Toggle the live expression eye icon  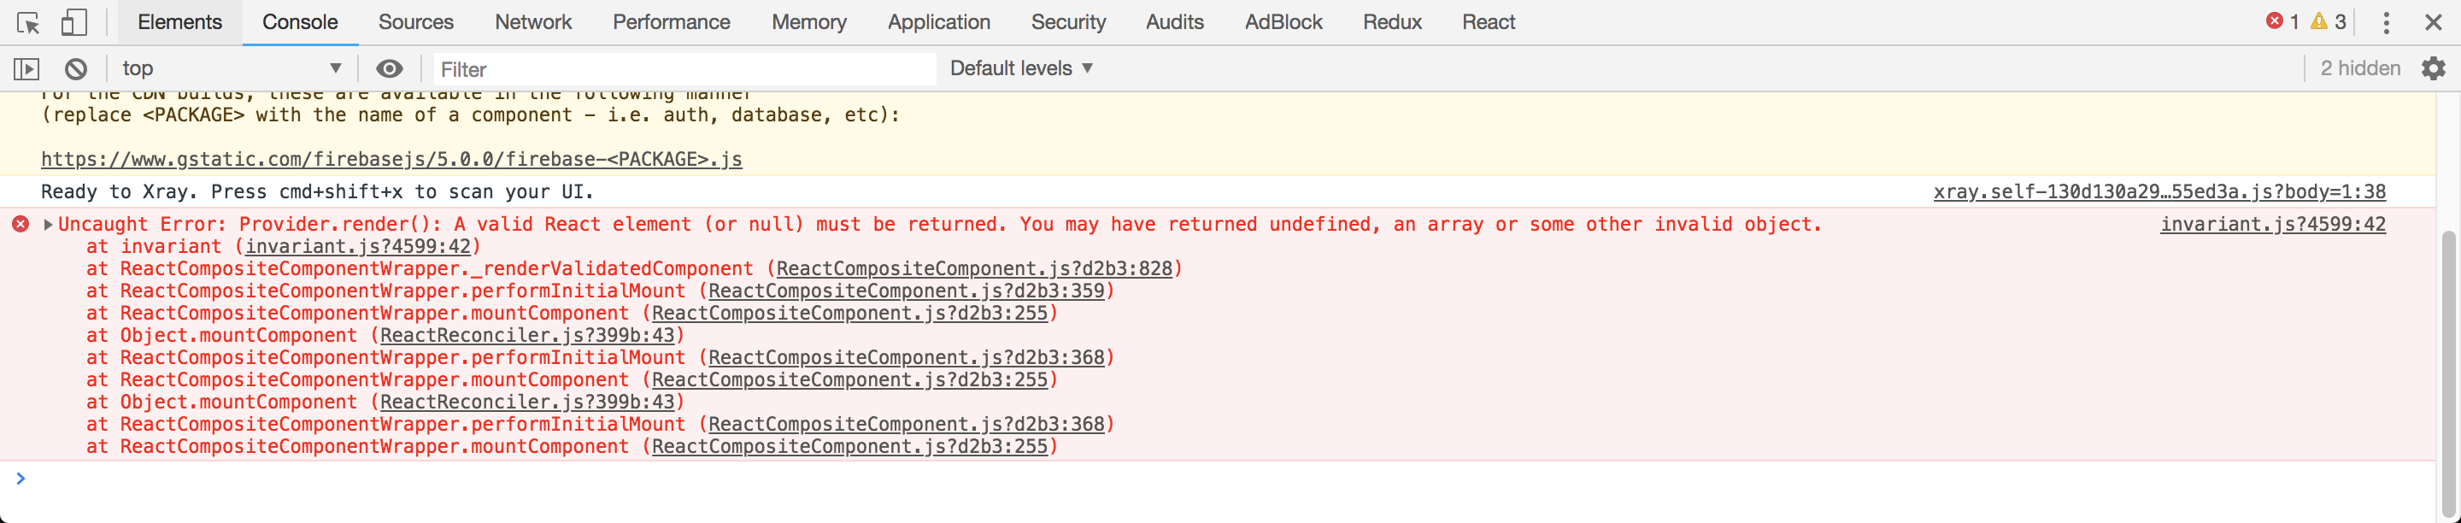coord(389,69)
